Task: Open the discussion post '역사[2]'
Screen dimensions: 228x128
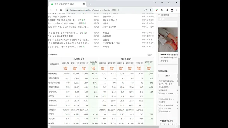Action: click(105, 33)
